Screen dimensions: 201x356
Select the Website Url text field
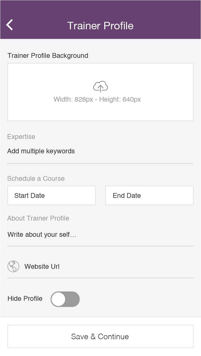pos(107,266)
